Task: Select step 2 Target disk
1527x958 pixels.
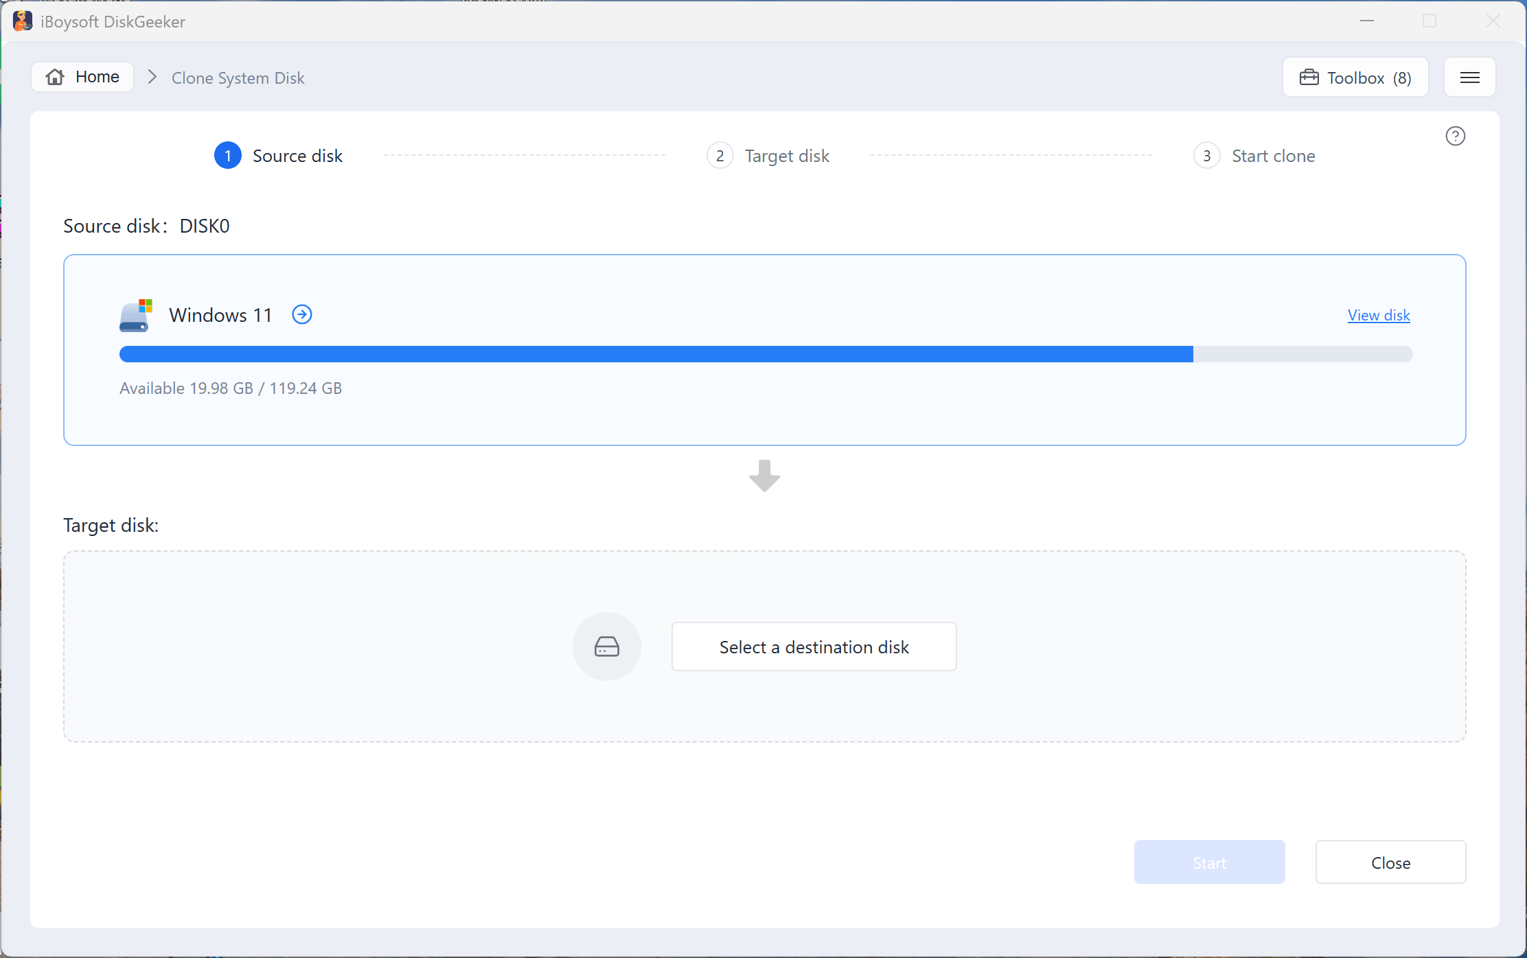Action: tap(768, 156)
